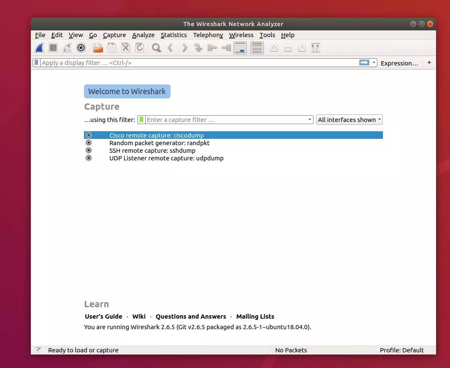
Task: Open the Telephony menu
Action: pyautogui.click(x=208, y=35)
